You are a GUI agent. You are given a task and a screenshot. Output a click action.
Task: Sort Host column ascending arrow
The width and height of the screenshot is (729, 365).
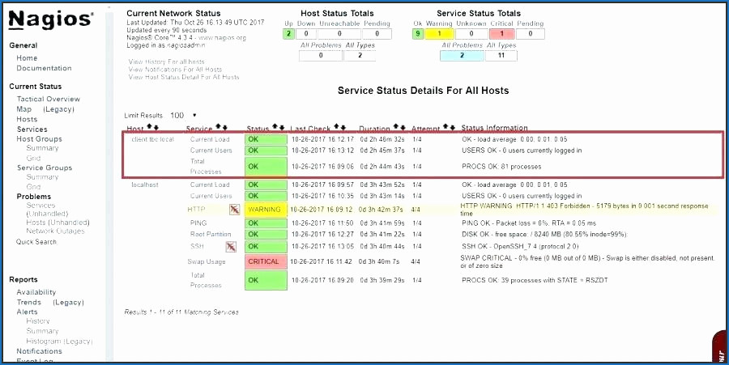(x=149, y=127)
